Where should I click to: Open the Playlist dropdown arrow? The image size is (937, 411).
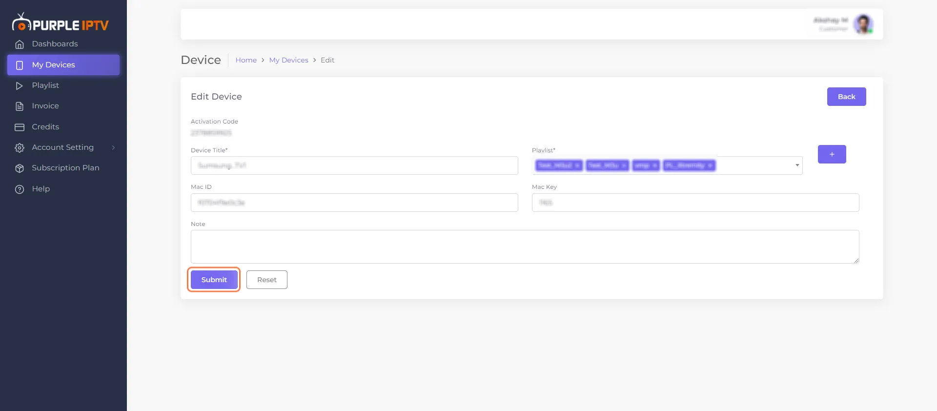click(x=797, y=165)
